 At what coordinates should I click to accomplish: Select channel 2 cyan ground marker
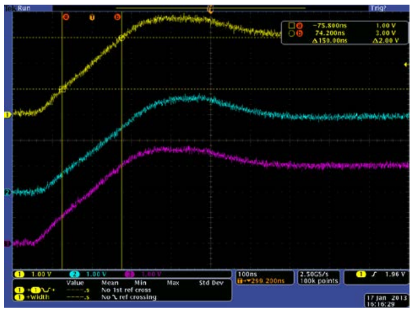pos(8,192)
